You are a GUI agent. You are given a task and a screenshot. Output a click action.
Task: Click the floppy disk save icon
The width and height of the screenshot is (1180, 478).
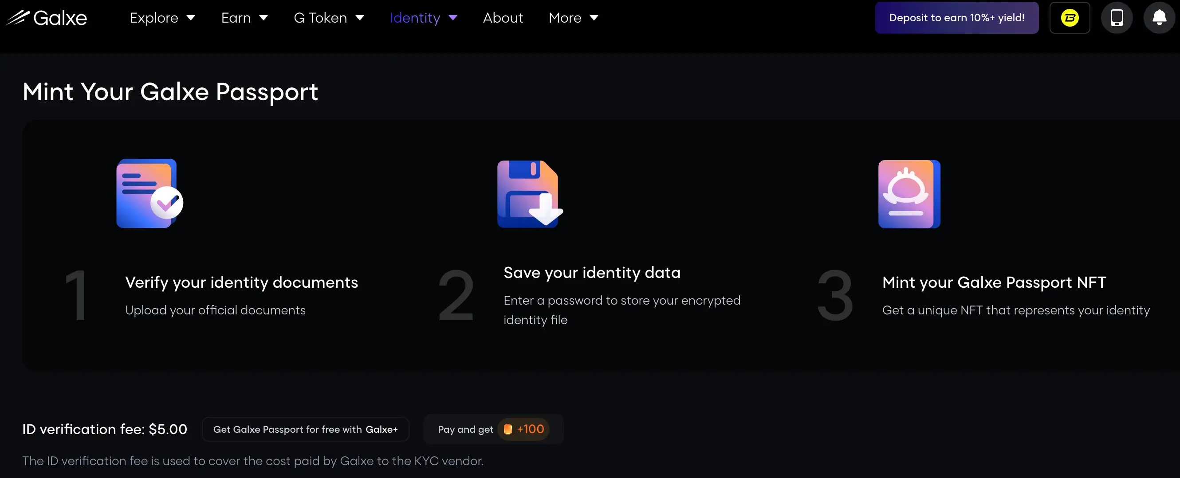[530, 193]
